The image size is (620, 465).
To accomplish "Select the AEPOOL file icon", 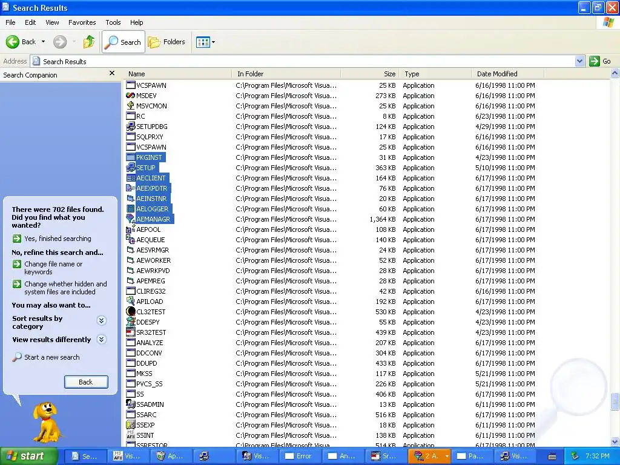I will 131,229.
